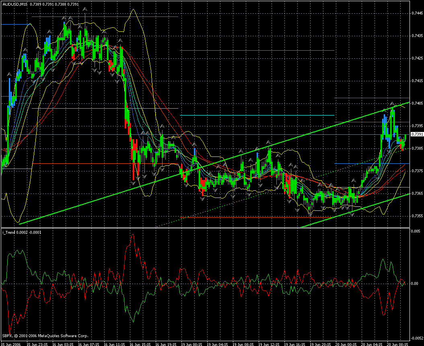Click the 19 Jun 20:15 time label
The image size is (424, 346).
(320, 344)
